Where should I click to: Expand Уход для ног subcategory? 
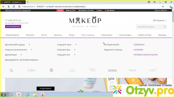coord(75,55)
